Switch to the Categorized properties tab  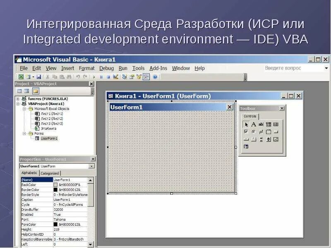[50, 173]
